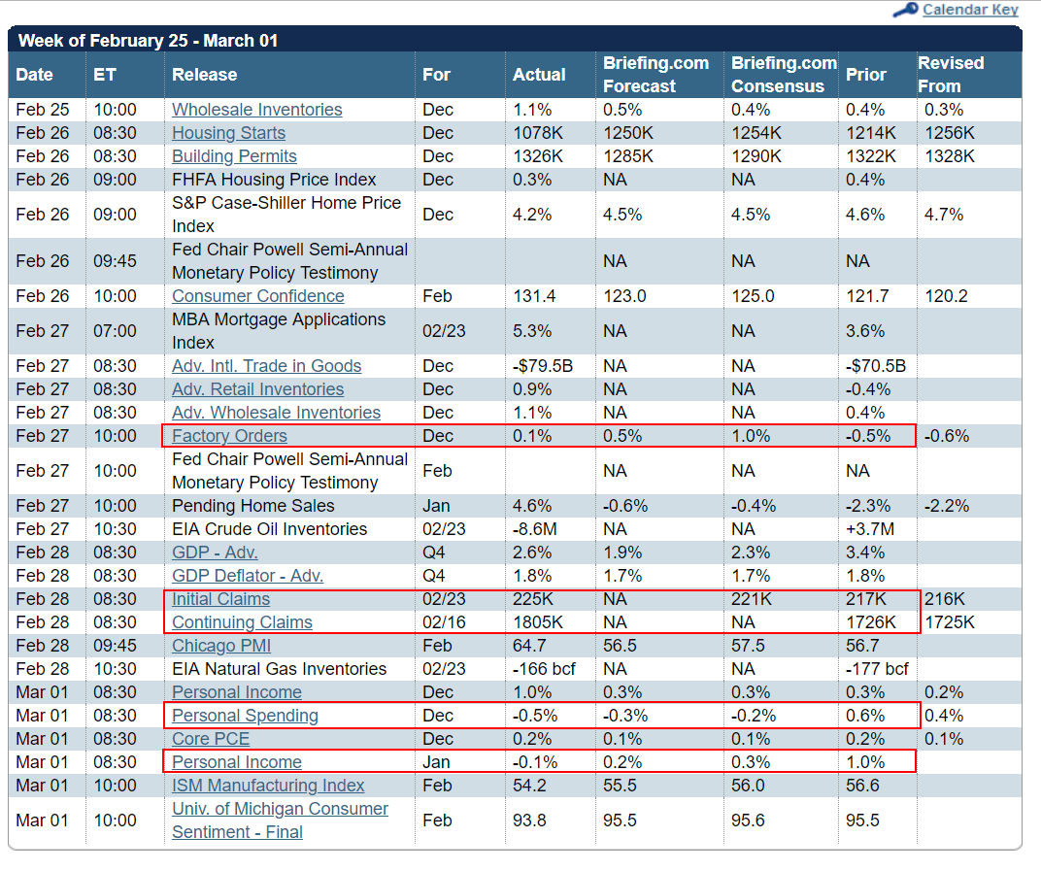Open the Core PCE link
Viewport: 1041px width, 871px height.
tap(211, 739)
